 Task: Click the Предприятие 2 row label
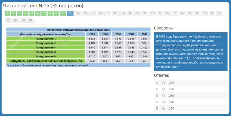click(x=46, y=43)
